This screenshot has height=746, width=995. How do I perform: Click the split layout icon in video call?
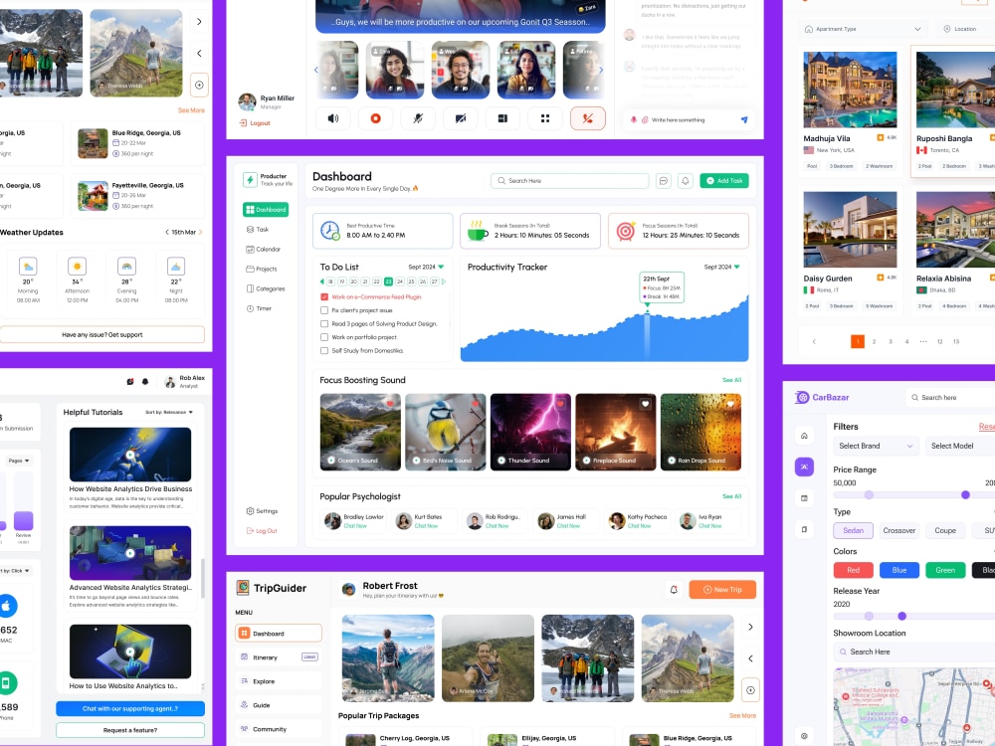[502, 118]
